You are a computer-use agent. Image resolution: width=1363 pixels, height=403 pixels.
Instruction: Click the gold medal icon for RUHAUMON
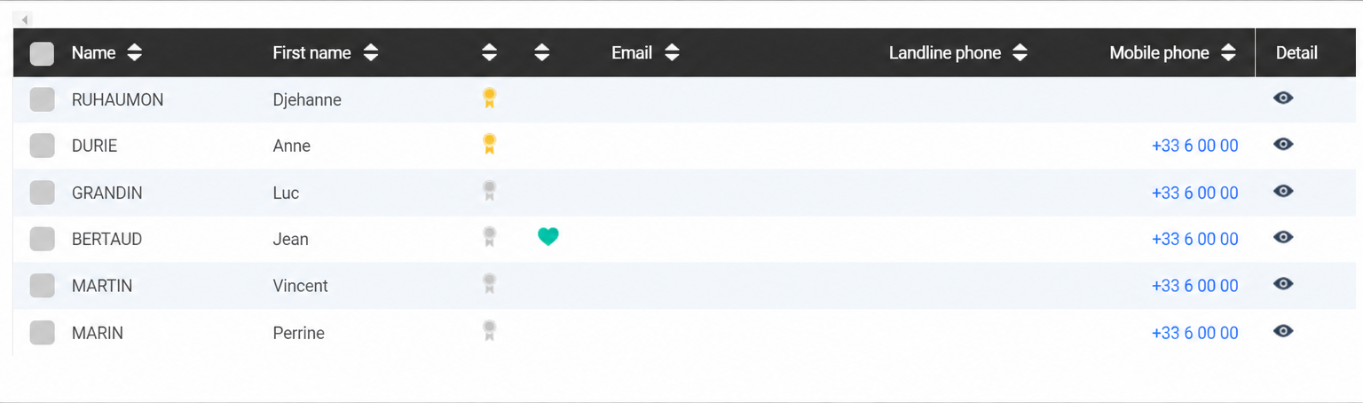(488, 99)
